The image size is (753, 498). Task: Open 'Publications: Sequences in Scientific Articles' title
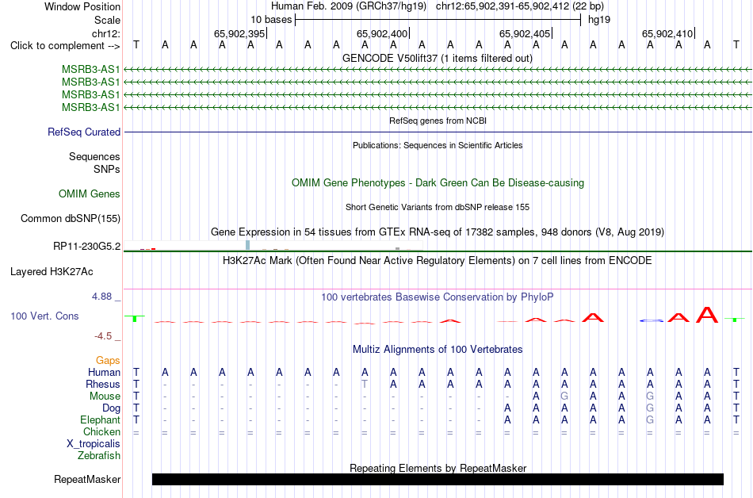tap(438, 145)
